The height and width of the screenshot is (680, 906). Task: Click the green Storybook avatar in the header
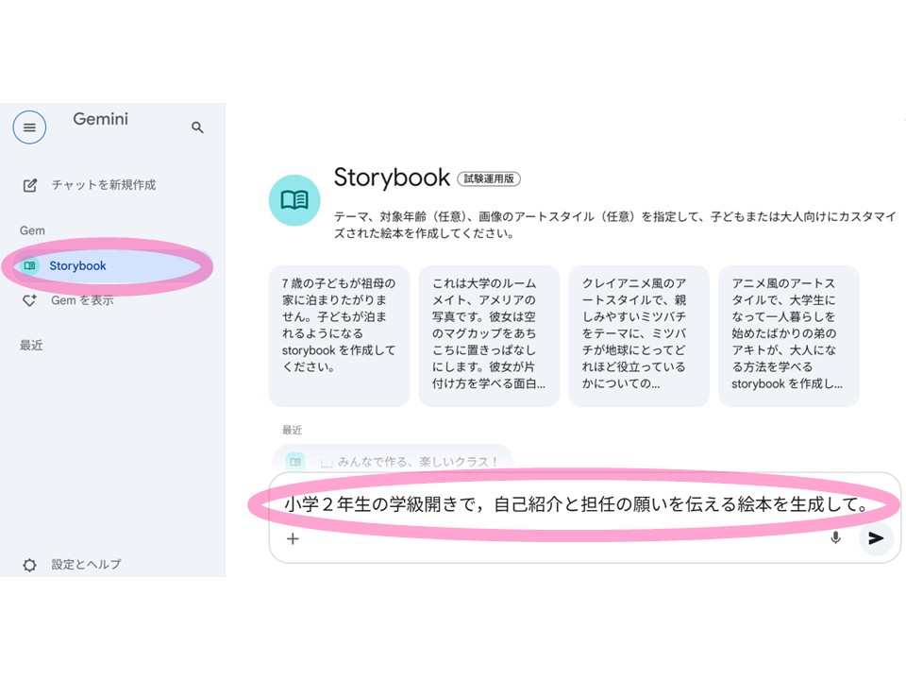coord(294,200)
